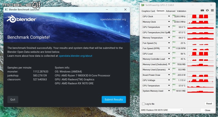Click the GPU-Z refresh icon
218x117 pixels.
tap(207, 10)
